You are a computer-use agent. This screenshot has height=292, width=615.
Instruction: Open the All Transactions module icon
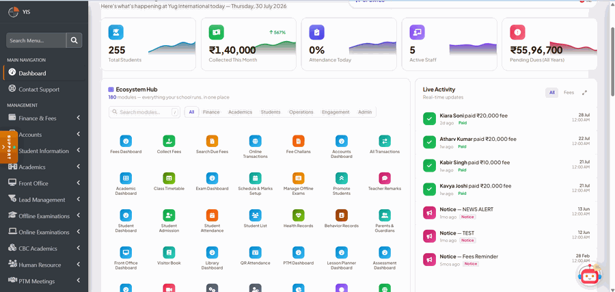[x=385, y=141]
